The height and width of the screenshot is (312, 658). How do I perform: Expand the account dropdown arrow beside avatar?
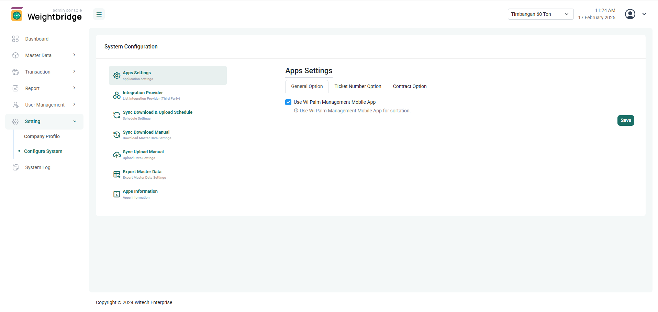[x=644, y=14]
